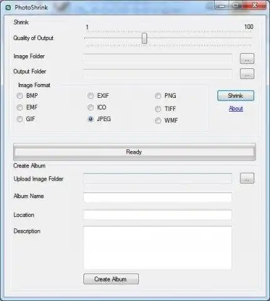Screen dimensions: 270x301
Task: Open the About link
Action: coord(236,108)
